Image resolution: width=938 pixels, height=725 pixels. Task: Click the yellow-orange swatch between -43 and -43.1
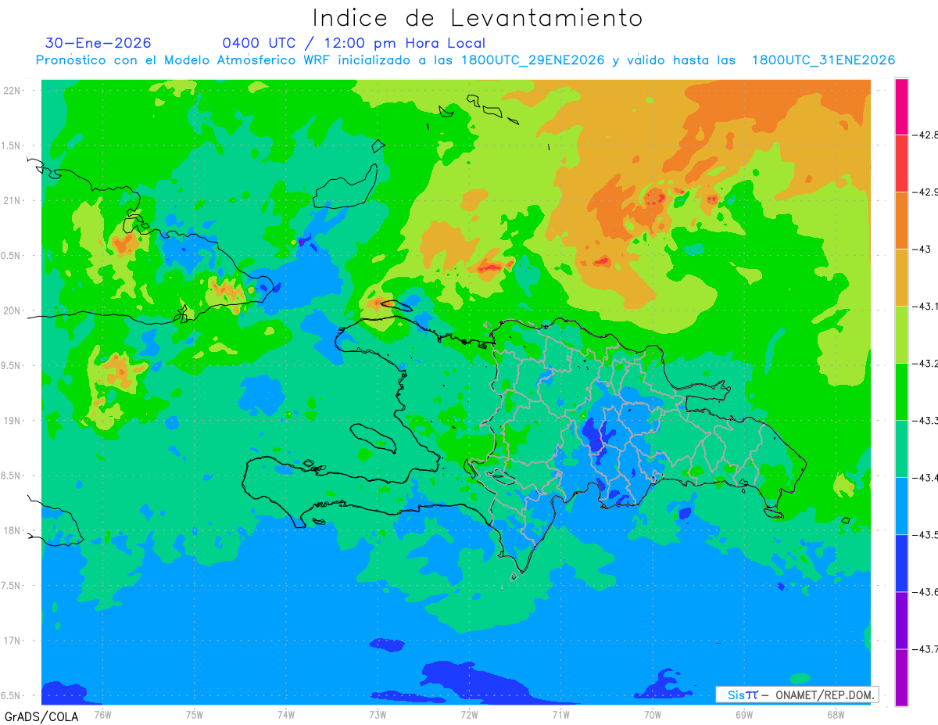901,278
